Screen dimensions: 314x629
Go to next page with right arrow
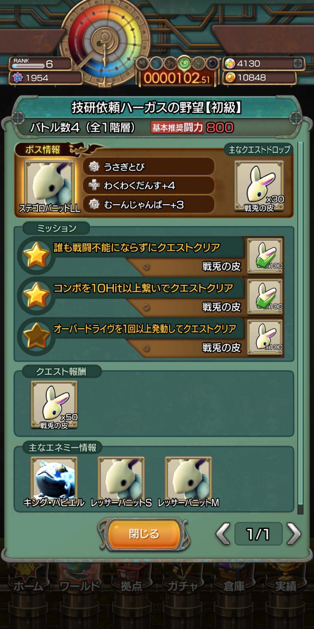coord(294,533)
